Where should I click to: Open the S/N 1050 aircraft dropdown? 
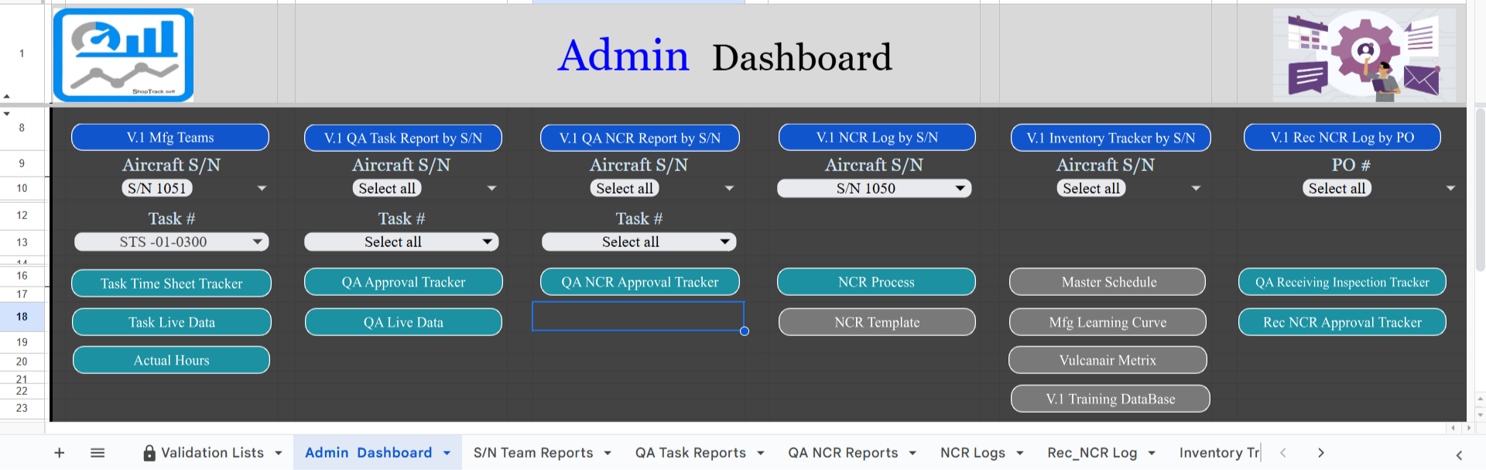960,188
